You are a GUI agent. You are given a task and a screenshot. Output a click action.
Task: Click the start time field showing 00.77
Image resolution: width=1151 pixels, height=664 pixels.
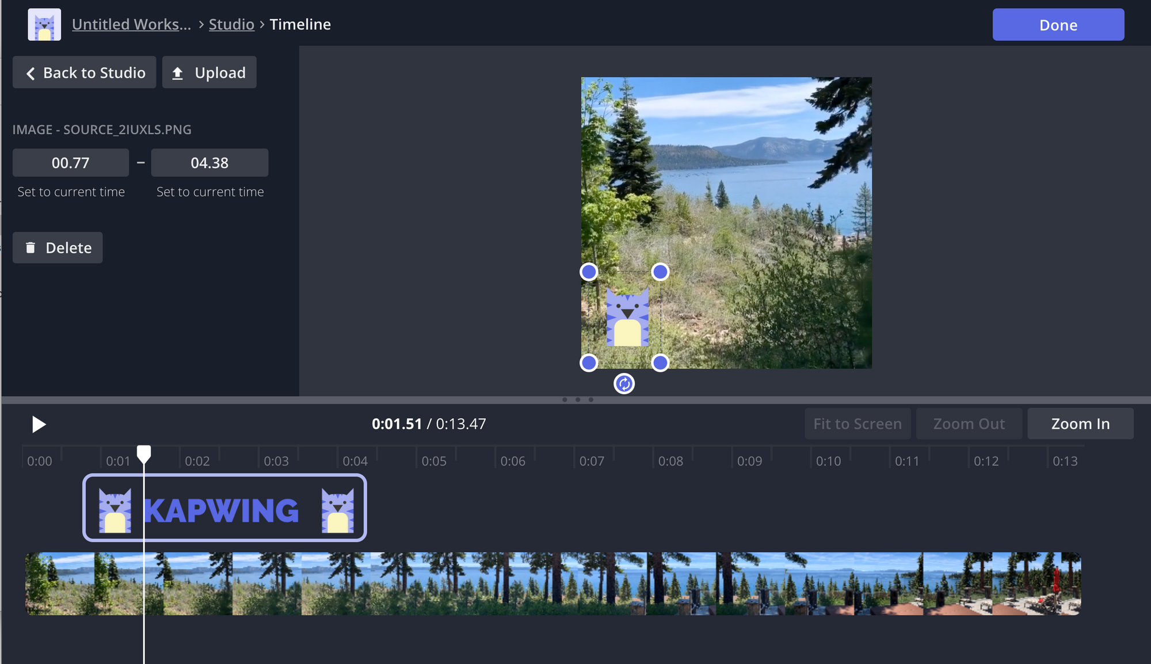pyautogui.click(x=71, y=163)
